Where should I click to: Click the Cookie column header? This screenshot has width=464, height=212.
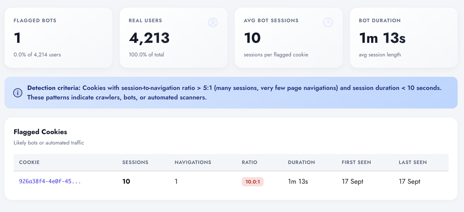29,162
